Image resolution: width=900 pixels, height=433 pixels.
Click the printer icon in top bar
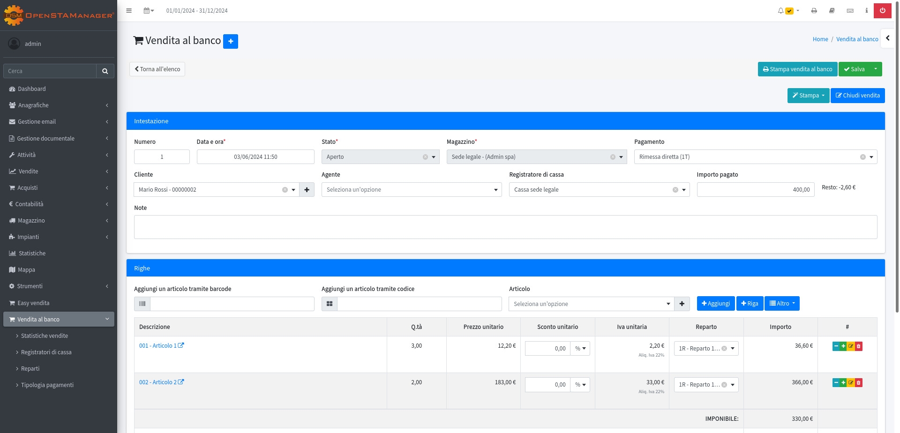(x=814, y=11)
